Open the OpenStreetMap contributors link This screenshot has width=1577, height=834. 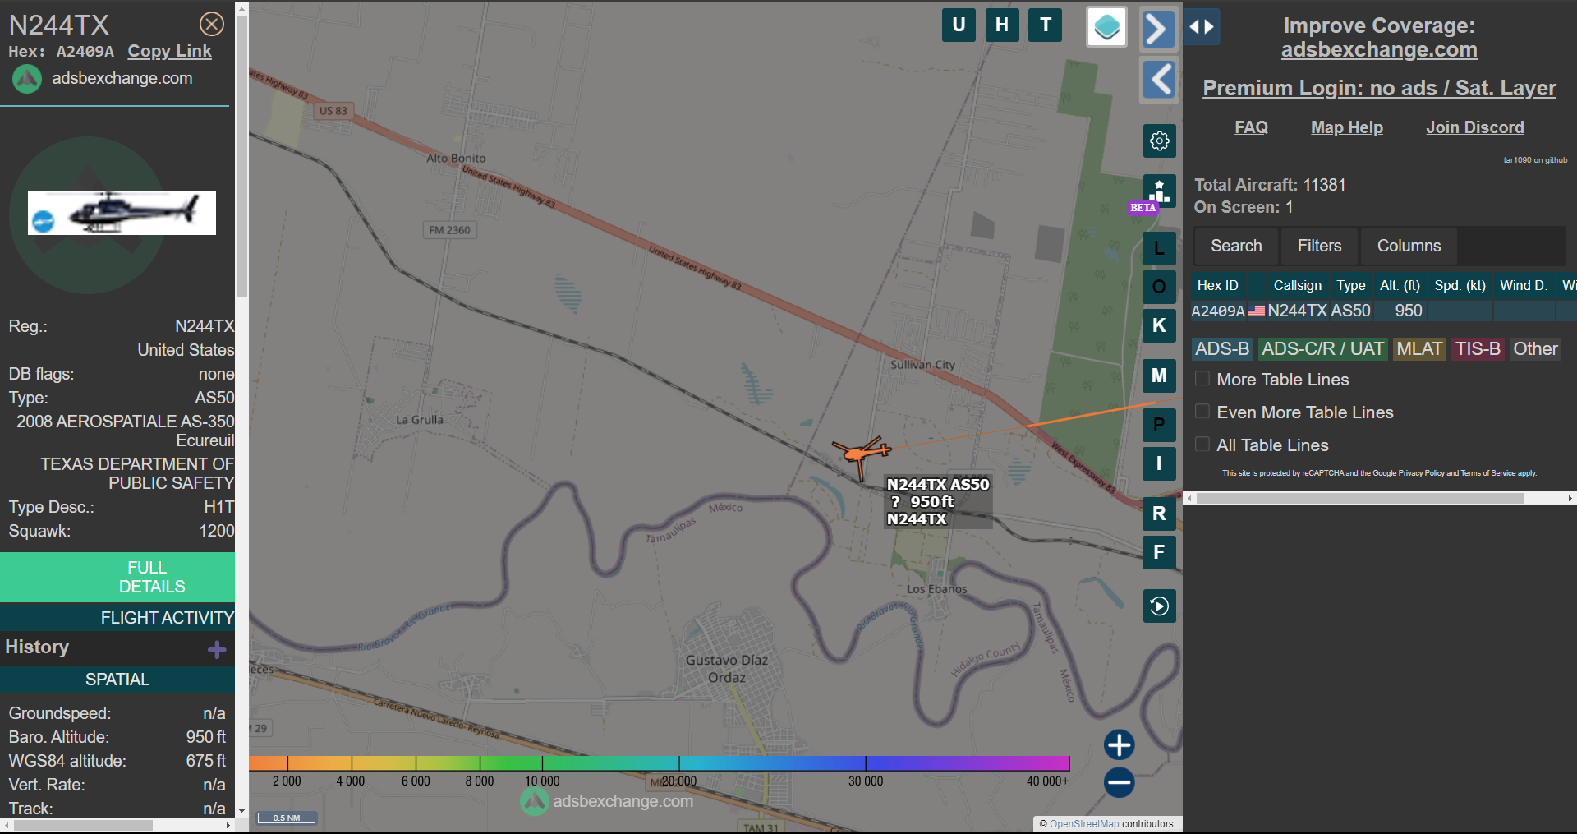click(1084, 824)
